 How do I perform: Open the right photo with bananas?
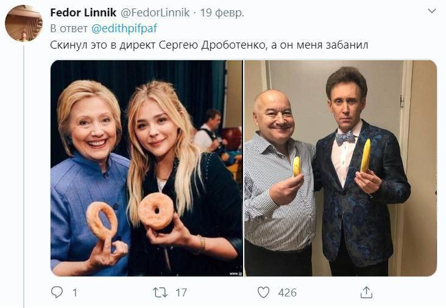click(x=340, y=168)
